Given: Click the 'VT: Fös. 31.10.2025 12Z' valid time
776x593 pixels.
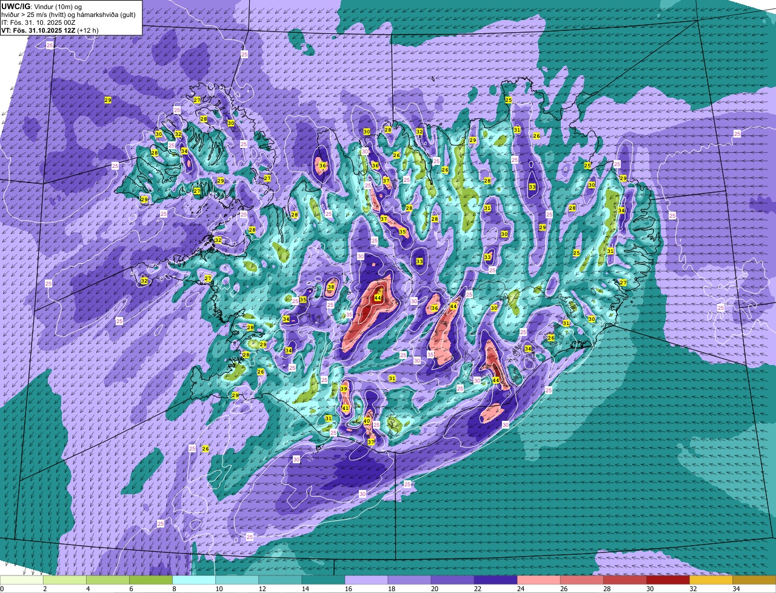Looking at the screenshot, I should (x=38, y=30).
